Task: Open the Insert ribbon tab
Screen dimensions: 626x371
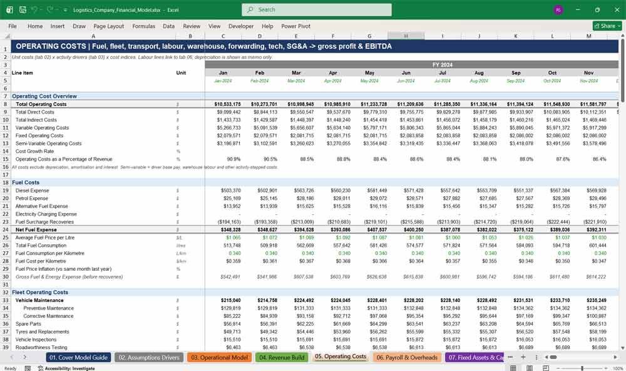Action: (x=58, y=26)
